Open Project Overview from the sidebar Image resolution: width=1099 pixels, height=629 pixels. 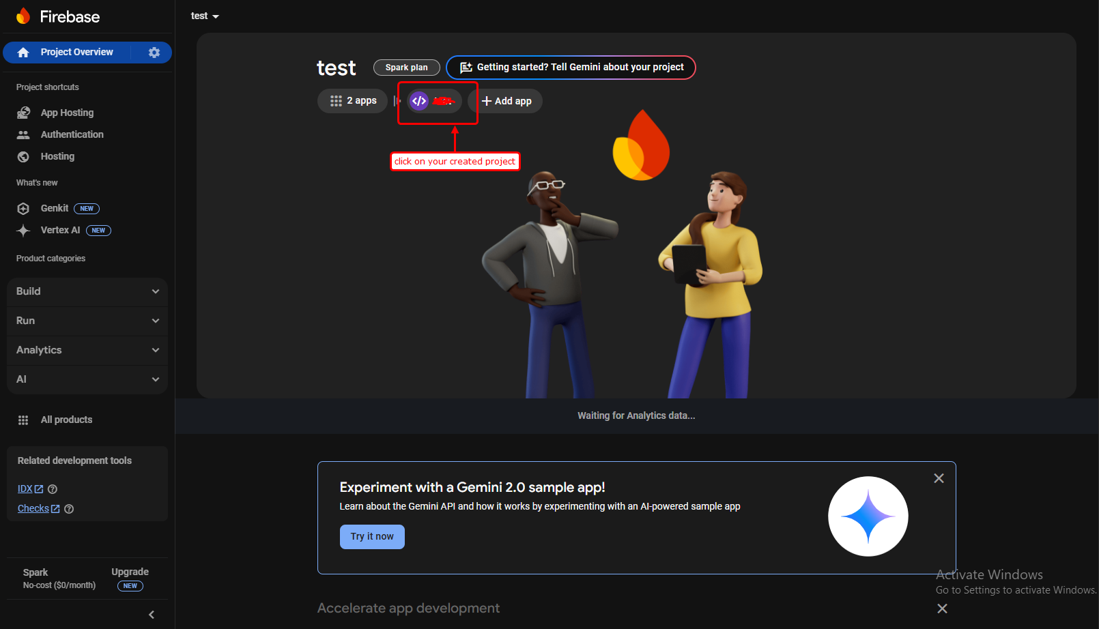click(76, 52)
